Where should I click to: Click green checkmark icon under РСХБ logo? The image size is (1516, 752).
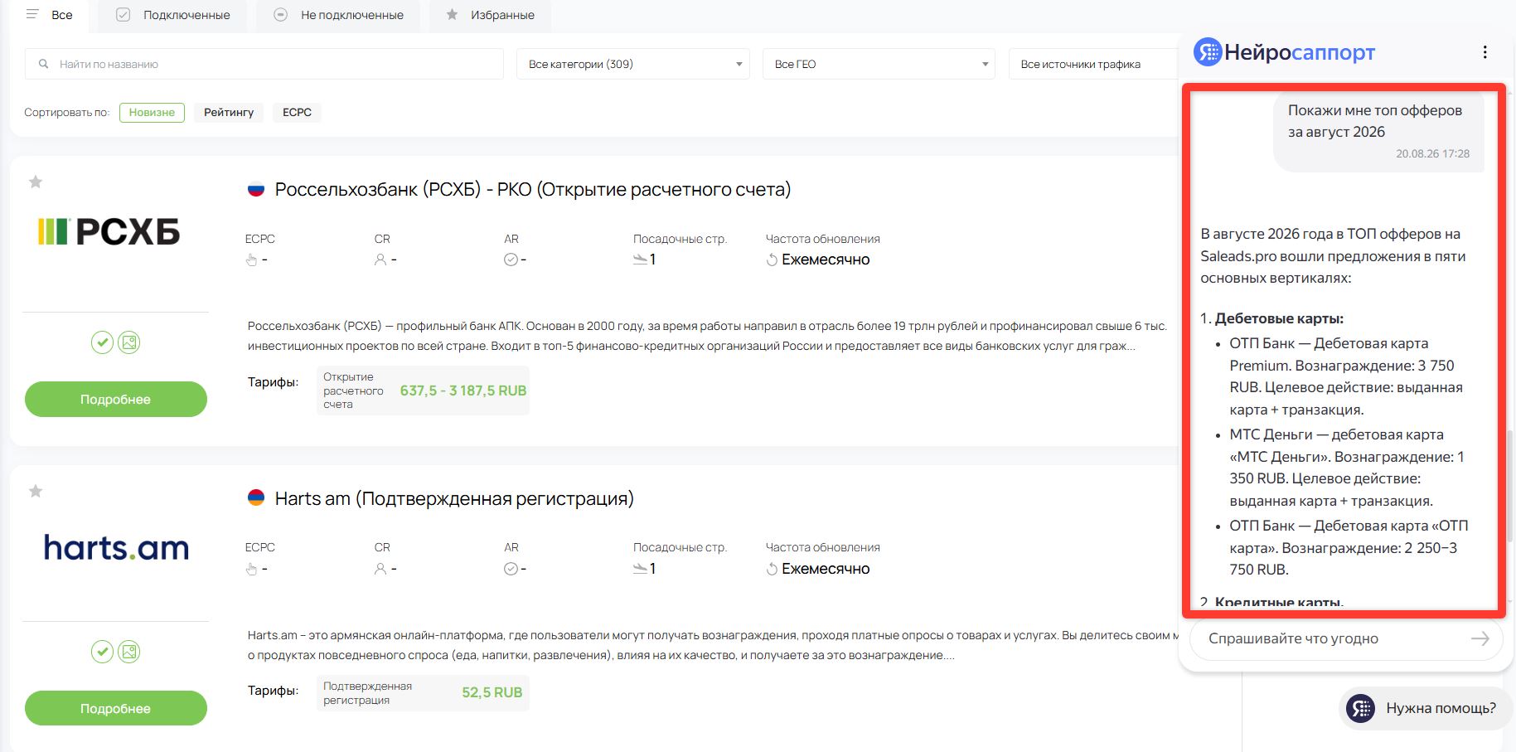click(x=102, y=342)
